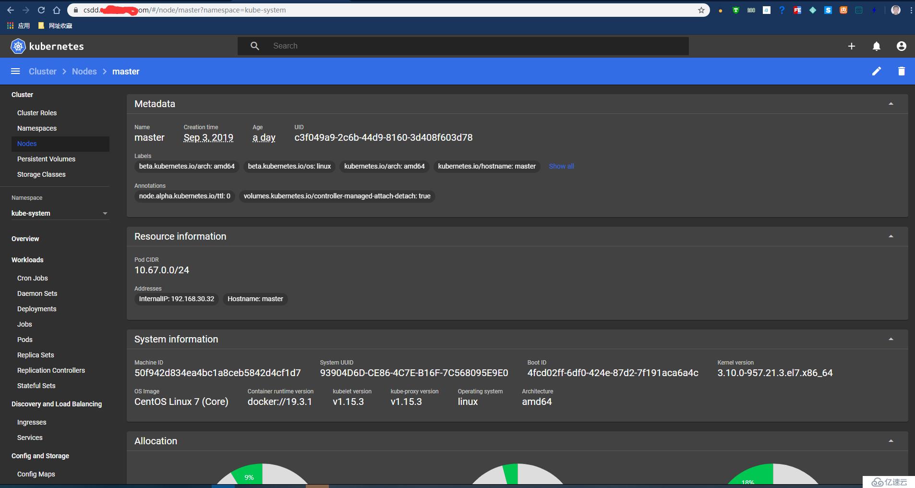This screenshot has width=915, height=488.
Task: Open Daemon Sets in sidebar
Action: coord(37,293)
